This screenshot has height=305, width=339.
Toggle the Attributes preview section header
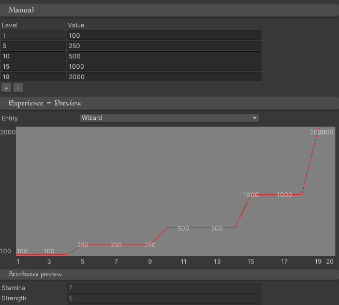pos(169,274)
